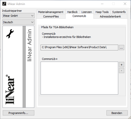Image resolution: width=131 pixels, height=119 pixels.
Task: Switch to the Hardlock tab
Action: pyautogui.click(x=72, y=12)
